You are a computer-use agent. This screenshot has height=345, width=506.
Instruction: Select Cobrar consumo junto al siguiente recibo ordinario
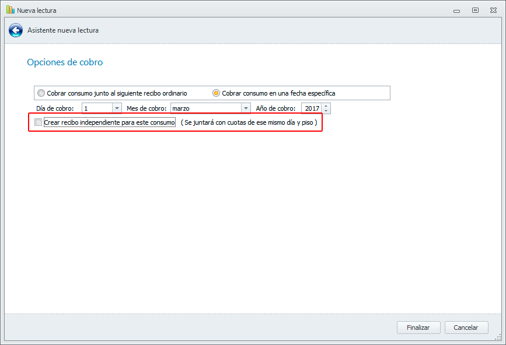coord(112,93)
